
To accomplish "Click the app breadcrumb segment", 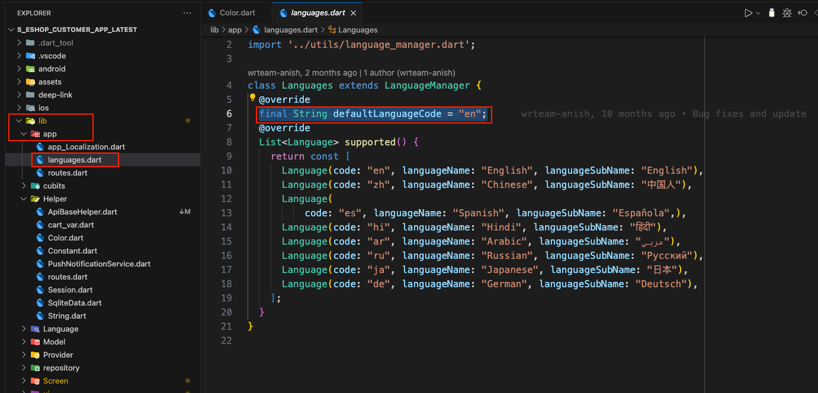I will pyautogui.click(x=235, y=30).
